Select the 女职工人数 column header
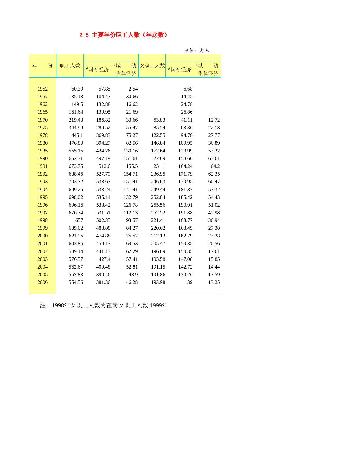 pos(152,66)
